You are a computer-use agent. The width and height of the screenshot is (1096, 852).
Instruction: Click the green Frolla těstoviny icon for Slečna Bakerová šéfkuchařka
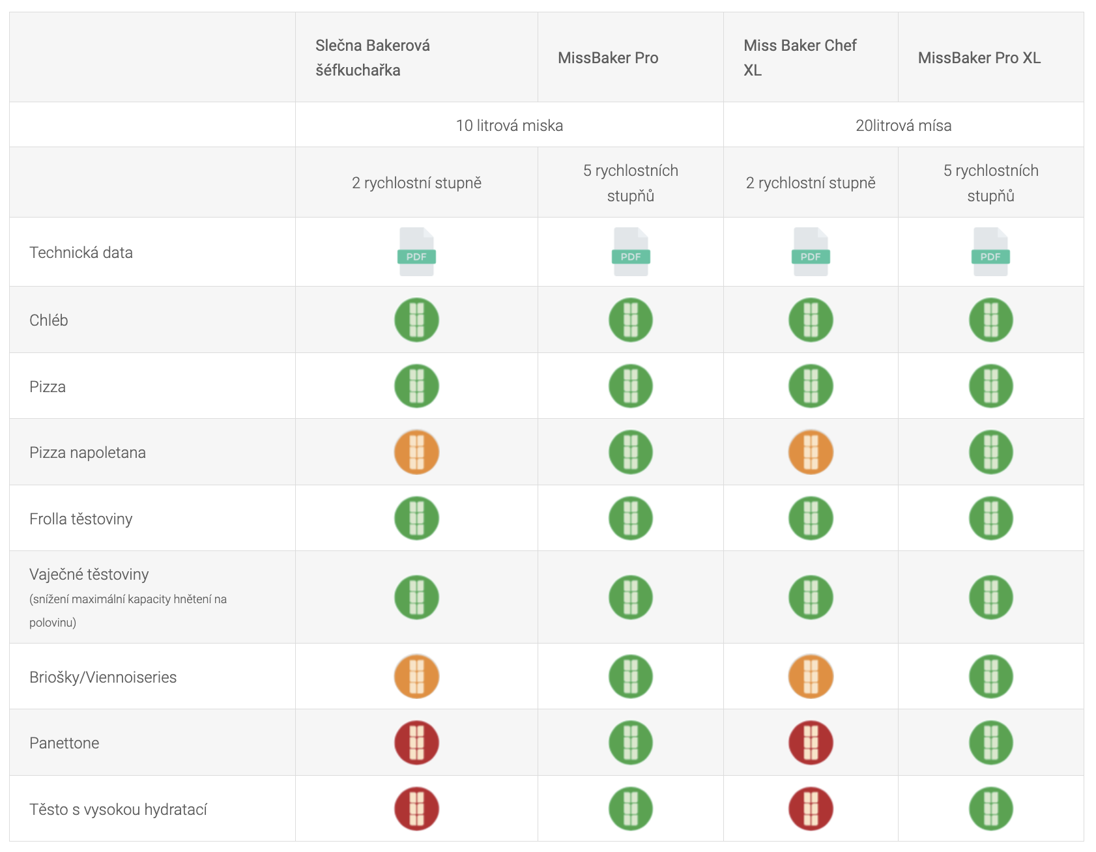(x=416, y=518)
